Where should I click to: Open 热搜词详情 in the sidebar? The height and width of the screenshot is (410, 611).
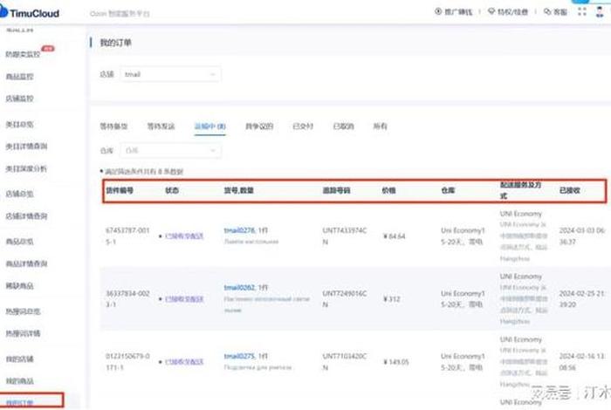point(23,333)
